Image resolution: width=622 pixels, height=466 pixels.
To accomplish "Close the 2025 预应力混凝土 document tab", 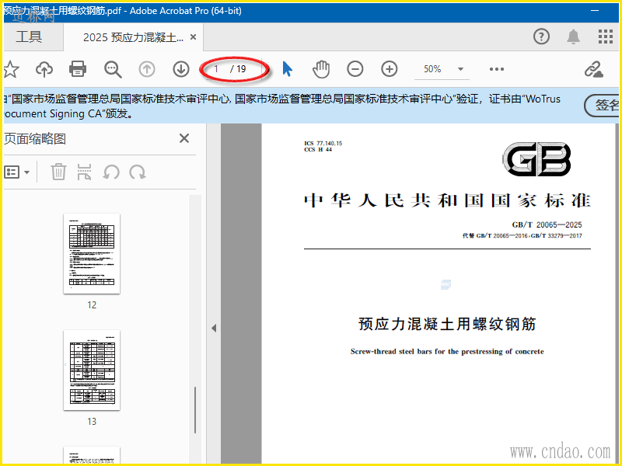I will click(193, 37).
